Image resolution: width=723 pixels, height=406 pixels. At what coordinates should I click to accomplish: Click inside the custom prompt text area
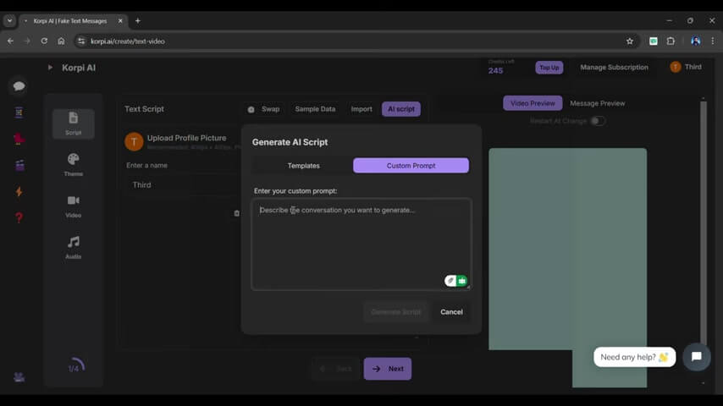pyautogui.click(x=361, y=241)
